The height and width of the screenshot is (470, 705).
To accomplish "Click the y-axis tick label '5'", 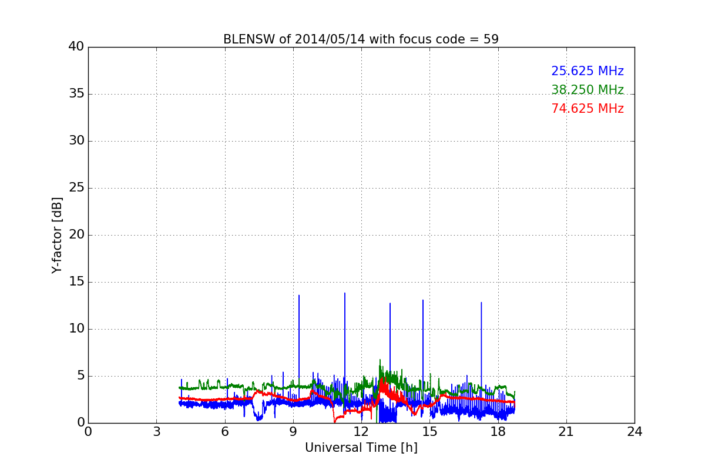I will pyautogui.click(x=80, y=376).
